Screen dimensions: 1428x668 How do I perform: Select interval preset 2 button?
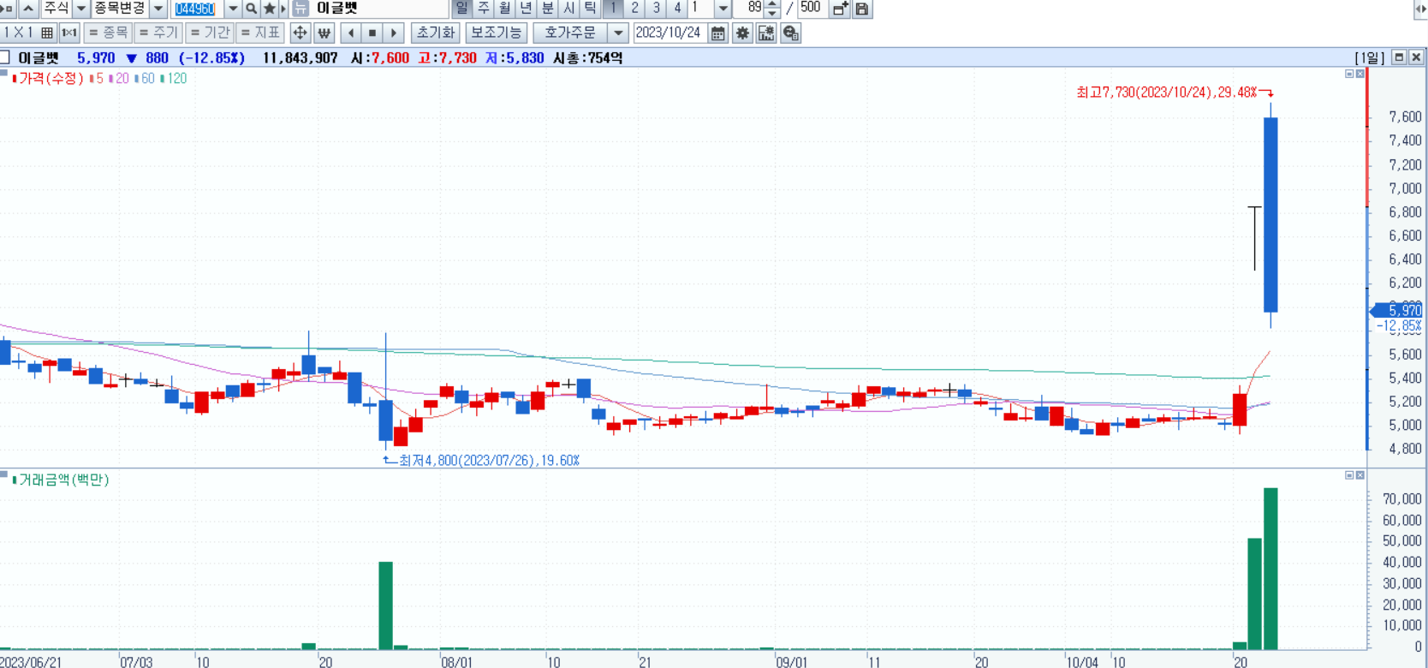pos(634,9)
